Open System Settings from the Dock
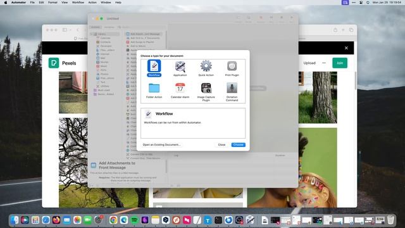 98,220
